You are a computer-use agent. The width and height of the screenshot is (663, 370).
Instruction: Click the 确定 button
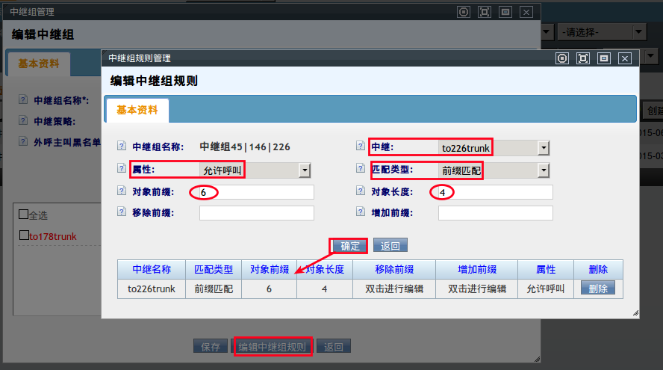349,246
